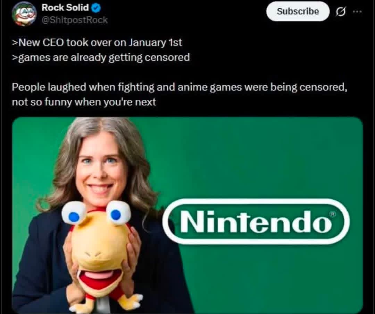Open the Rock Solid profile avatar

click(x=24, y=14)
